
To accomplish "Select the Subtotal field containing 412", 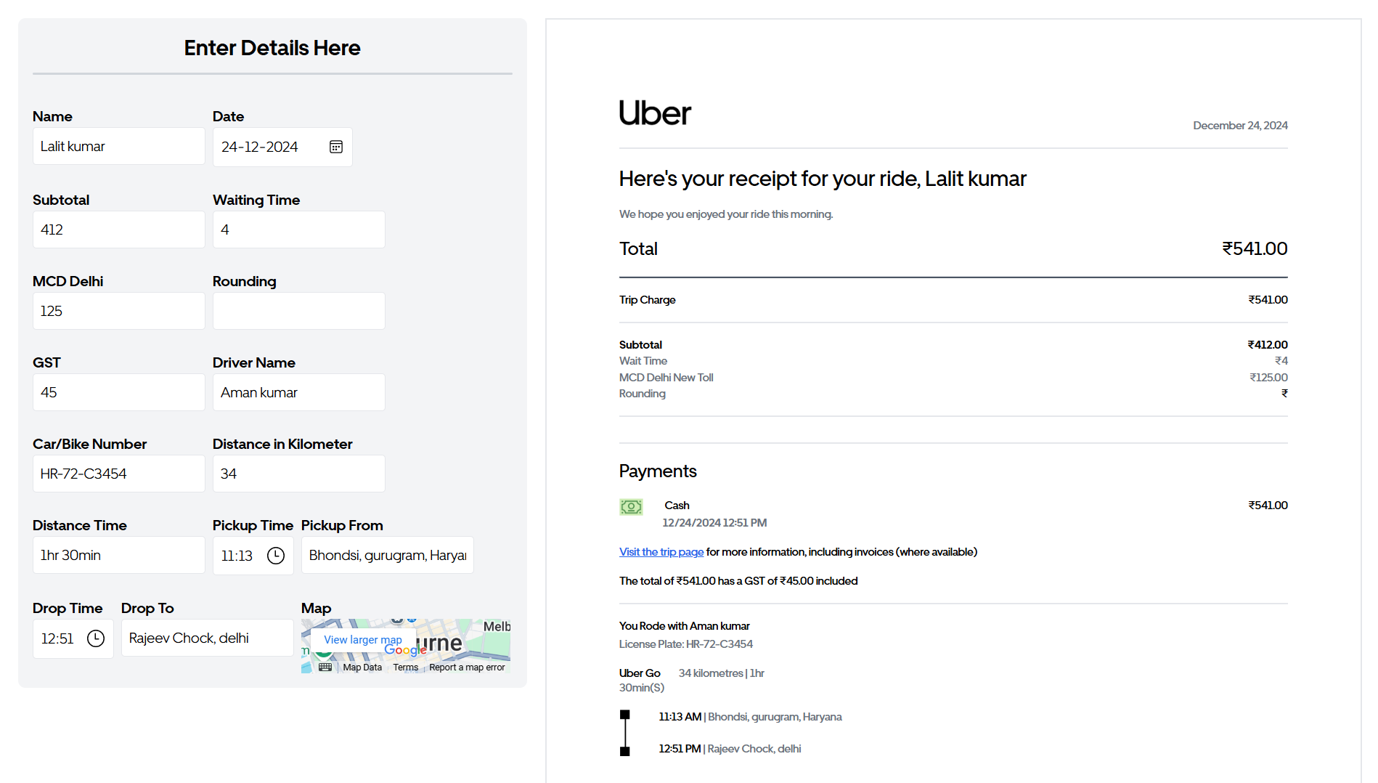I will tap(119, 230).
